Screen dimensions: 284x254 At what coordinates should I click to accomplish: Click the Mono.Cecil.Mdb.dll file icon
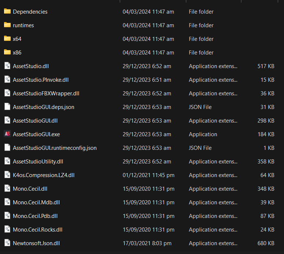point(7,202)
